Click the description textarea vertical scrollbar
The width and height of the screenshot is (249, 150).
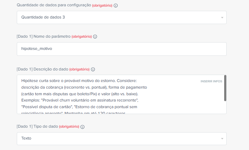point(225,88)
